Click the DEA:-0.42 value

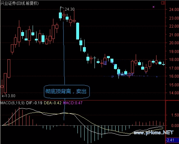pos(53,103)
